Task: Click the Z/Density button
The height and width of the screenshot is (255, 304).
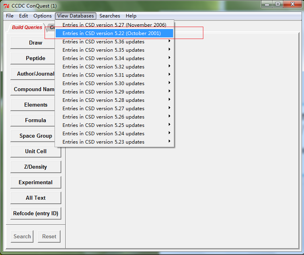Action: 36,167
